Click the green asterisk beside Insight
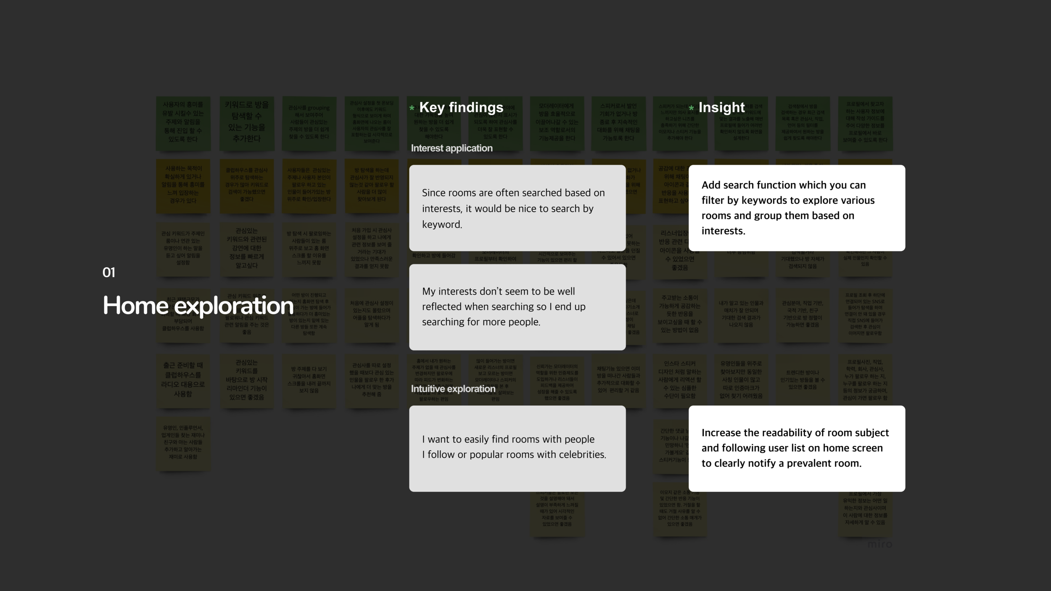This screenshot has width=1051, height=591. point(691,108)
